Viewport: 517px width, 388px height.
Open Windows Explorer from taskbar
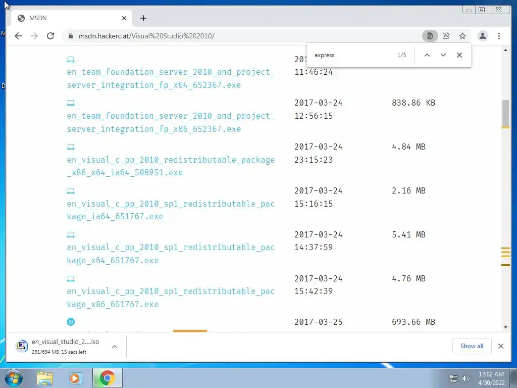[45, 378]
